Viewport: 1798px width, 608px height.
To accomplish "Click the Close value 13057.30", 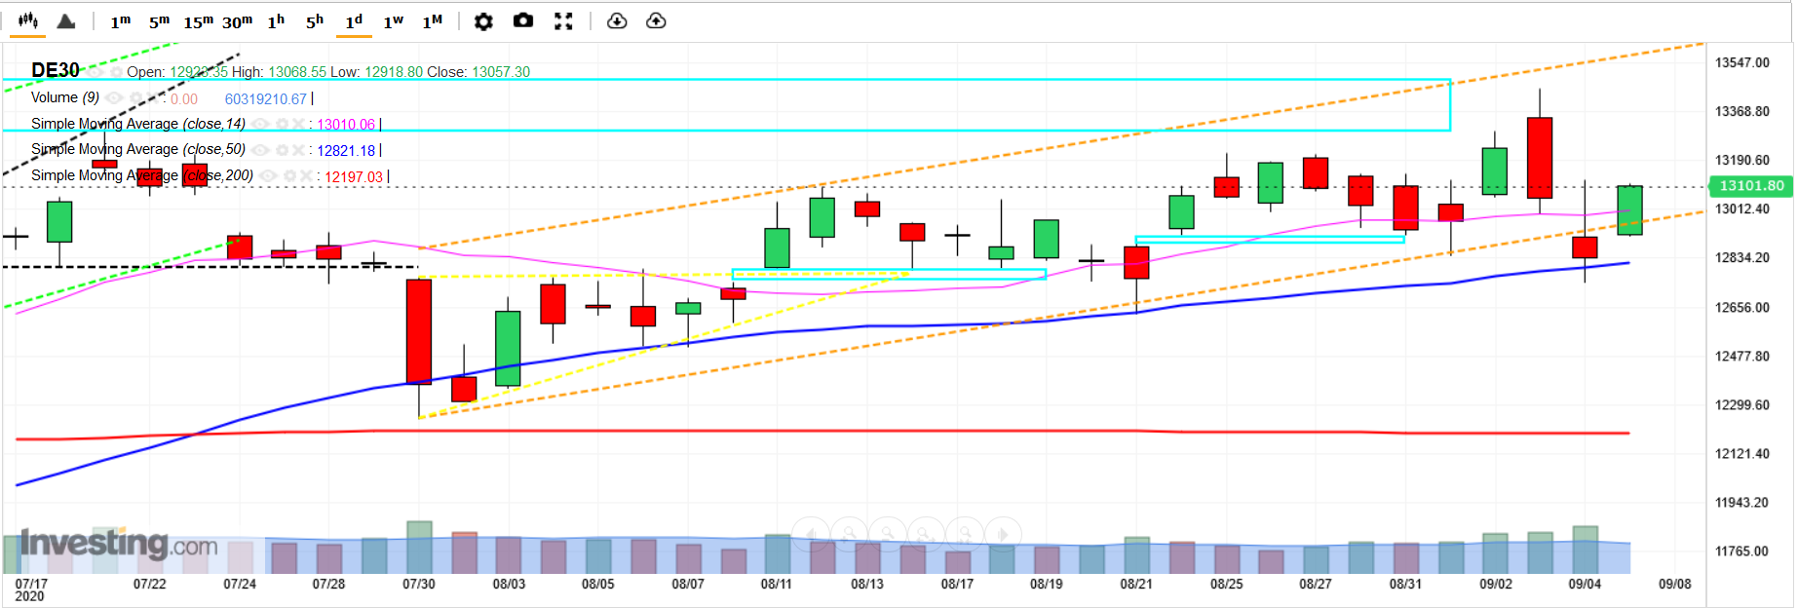I will [x=501, y=72].
